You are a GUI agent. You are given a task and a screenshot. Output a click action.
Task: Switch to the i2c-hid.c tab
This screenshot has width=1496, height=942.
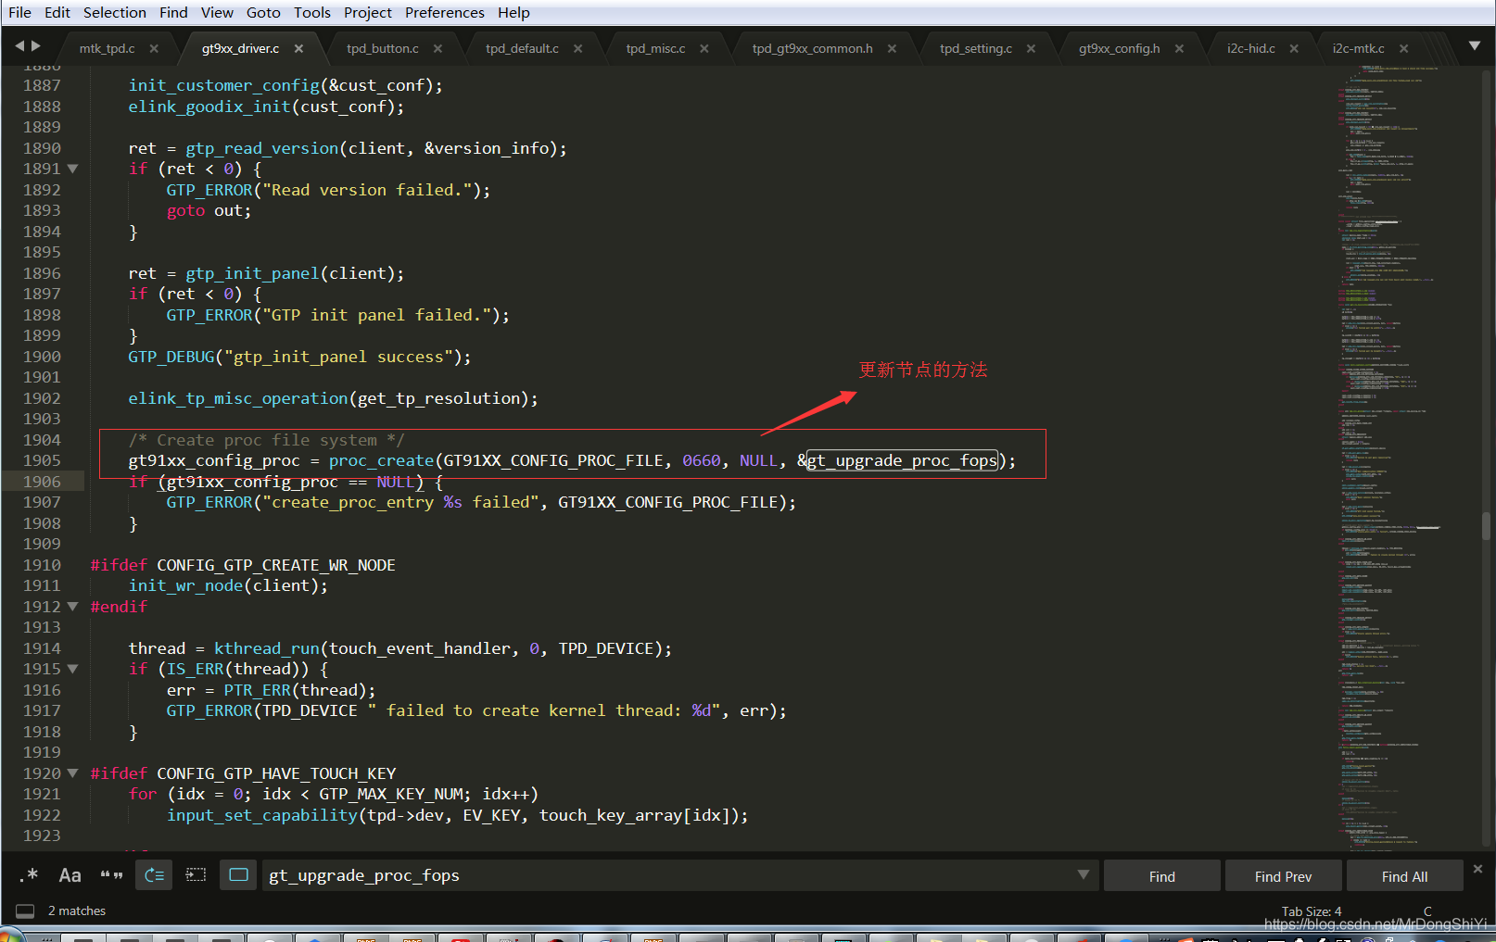click(x=1251, y=48)
